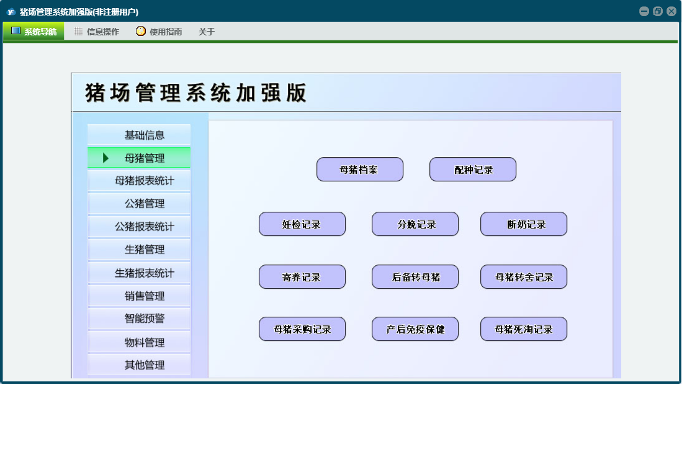The width and height of the screenshot is (682, 449).
Task: Click the app logo in title bar
Action: click(11, 11)
